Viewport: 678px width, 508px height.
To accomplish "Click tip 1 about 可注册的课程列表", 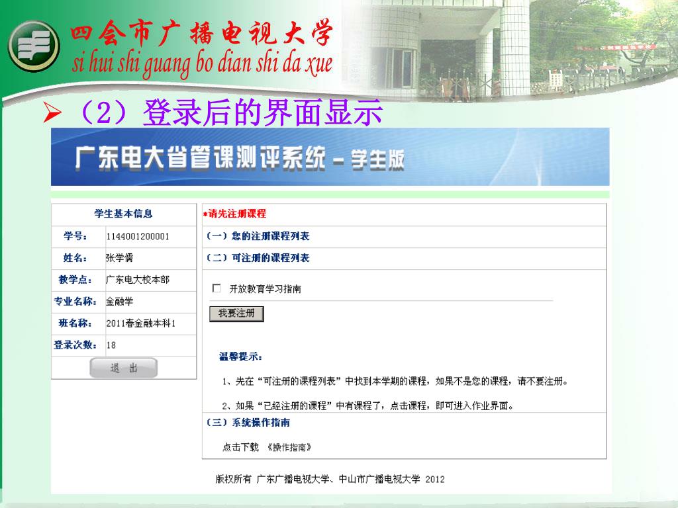I will point(395,381).
